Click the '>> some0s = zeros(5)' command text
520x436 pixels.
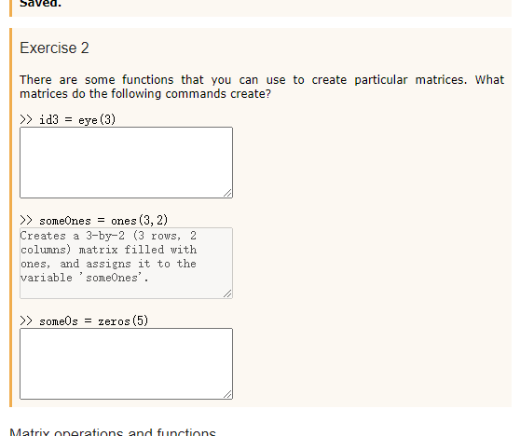click(x=84, y=320)
